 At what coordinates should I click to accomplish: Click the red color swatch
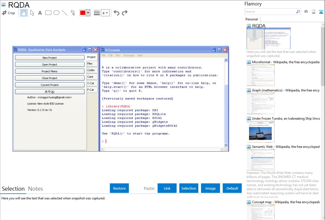pos(82,13)
